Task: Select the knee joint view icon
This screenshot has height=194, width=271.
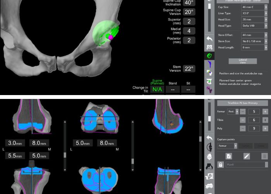Action: (209, 147)
